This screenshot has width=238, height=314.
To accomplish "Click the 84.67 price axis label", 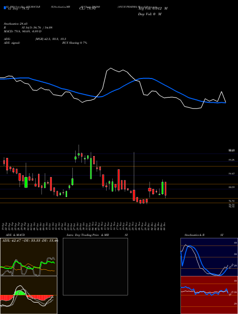I will [231, 174].
